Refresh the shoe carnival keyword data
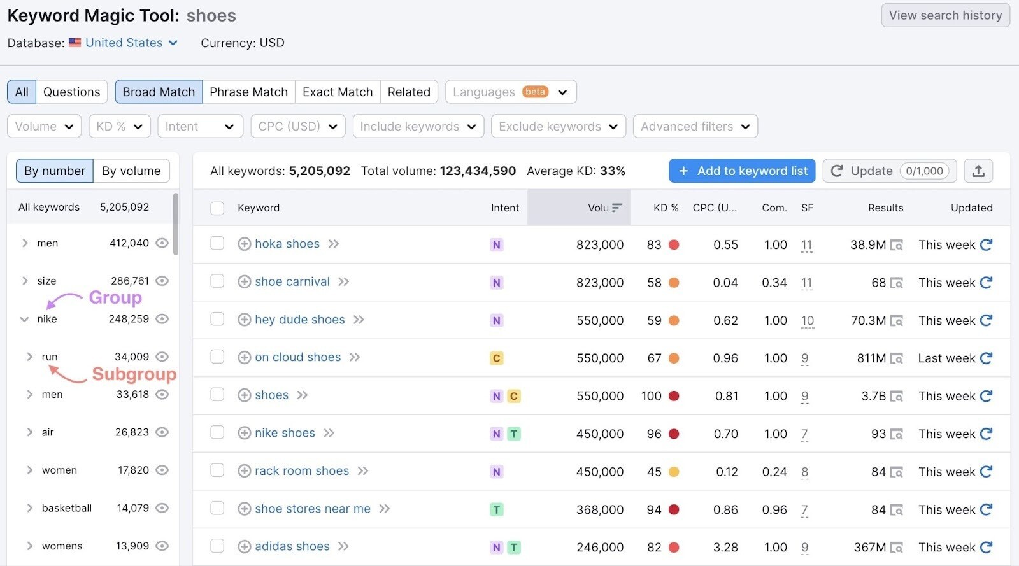 click(x=986, y=283)
